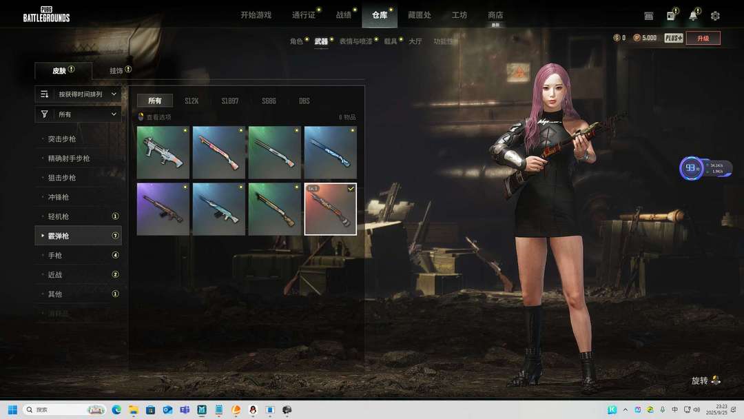Select the 霰弹枪 category
The width and height of the screenshot is (744, 419).
tap(79, 236)
